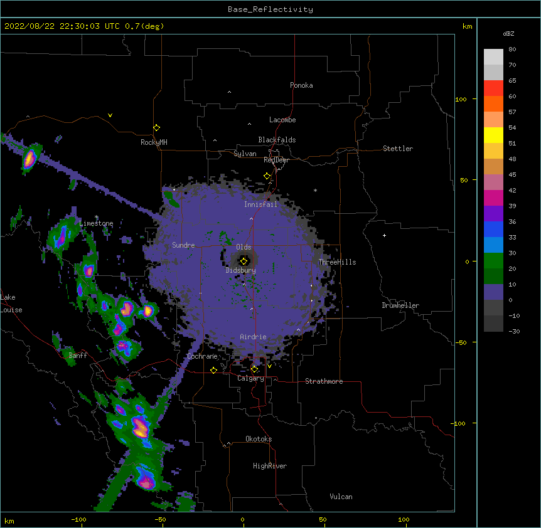Click the storm cell core just below Limestone
The height and width of the screenshot is (528, 541).
point(62,236)
